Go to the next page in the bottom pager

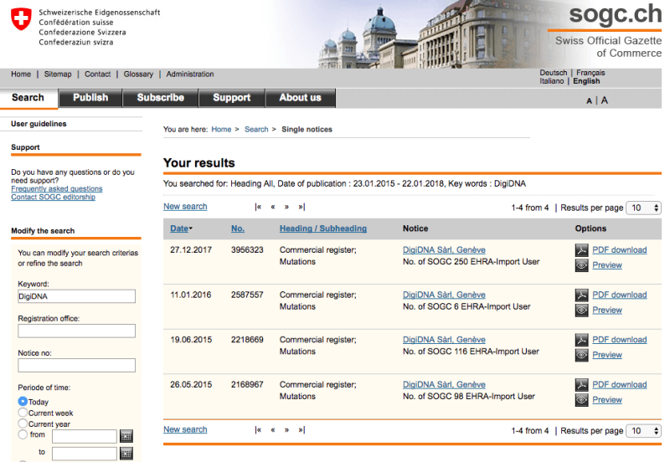pyautogui.click(x=286, y=430)
